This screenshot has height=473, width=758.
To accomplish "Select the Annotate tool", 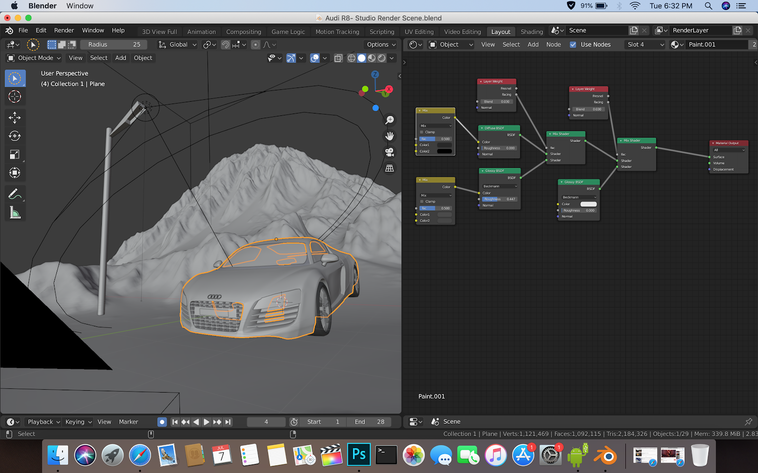I will pos(15,193).
